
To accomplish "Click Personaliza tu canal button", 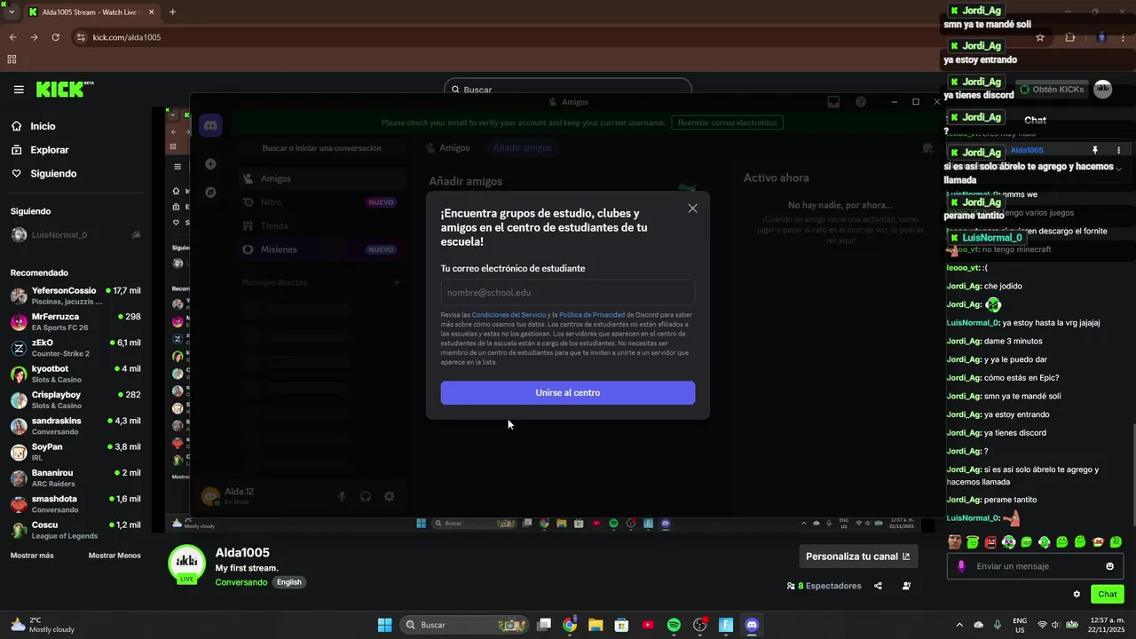I will pyautogui.click(x=858, y=556).
